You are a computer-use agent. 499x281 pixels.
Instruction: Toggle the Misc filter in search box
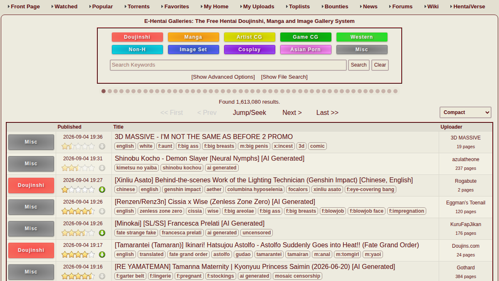click(362, 50)
